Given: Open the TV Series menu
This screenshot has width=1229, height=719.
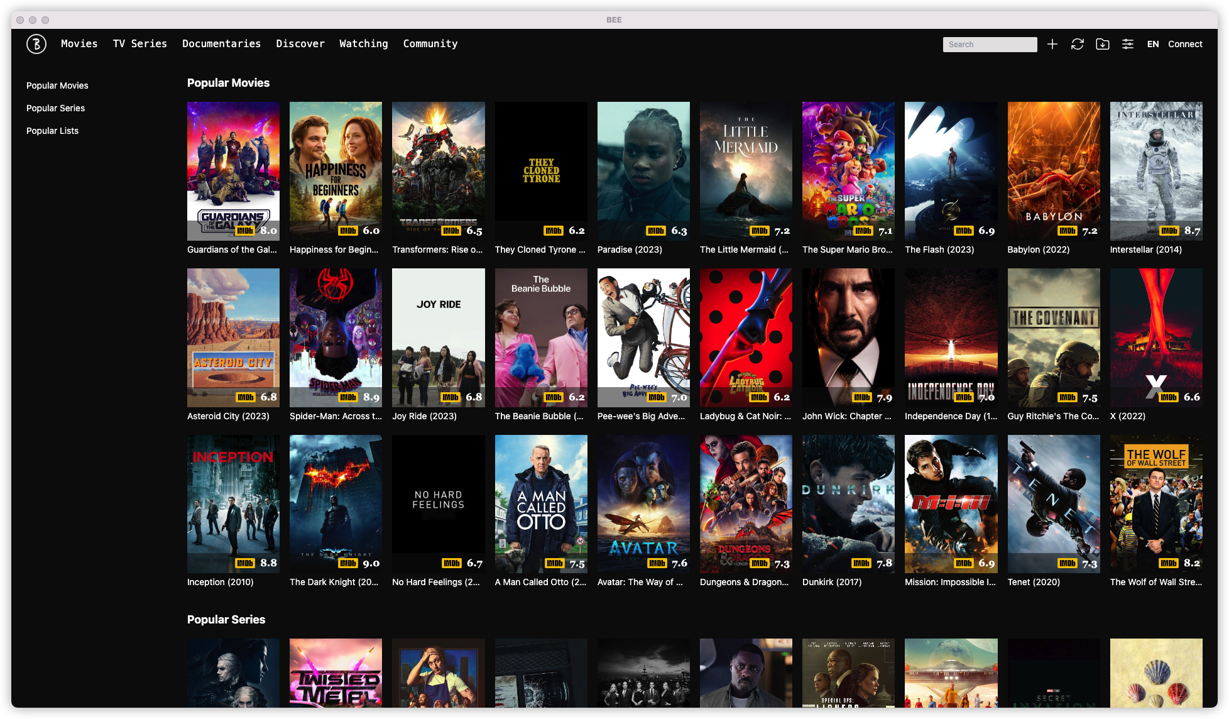Looking at the screenshot, I should click(139, 44).
